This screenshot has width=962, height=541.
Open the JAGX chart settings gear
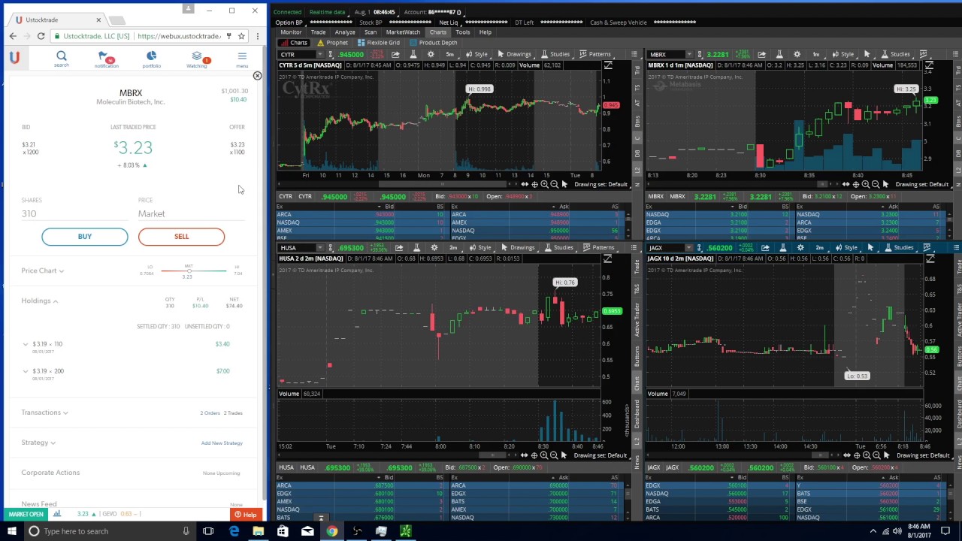(x=800, y=248)
